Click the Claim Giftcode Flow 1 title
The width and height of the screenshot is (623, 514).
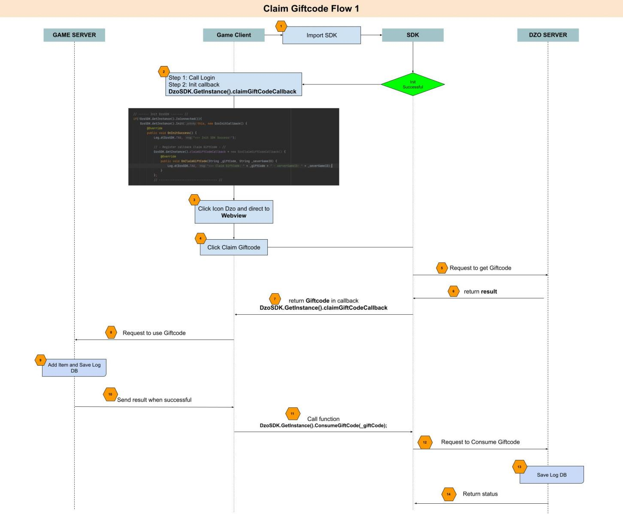pos(311,9)
